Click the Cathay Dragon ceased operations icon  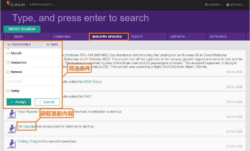coord(11,144)
